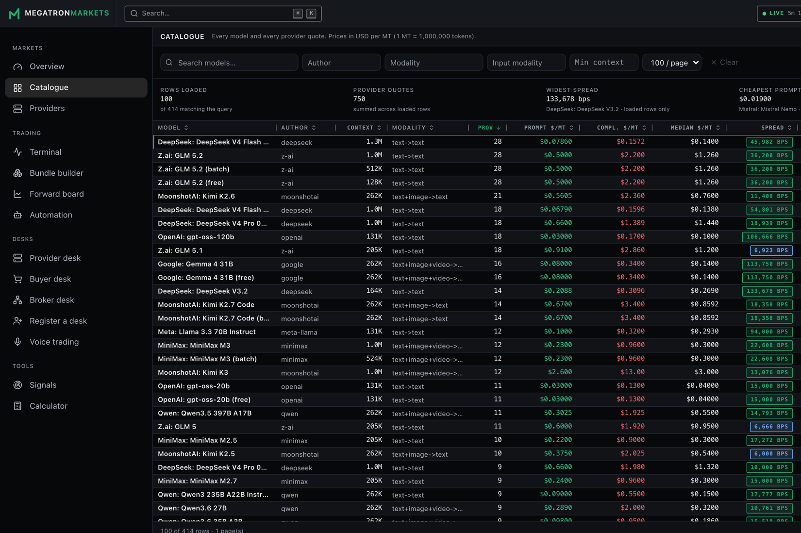Image resolution: width=801 pixels, height=533 pixels.
Task: Click the 6,000 BPS spread badge
Action: (x=771, y=454)
